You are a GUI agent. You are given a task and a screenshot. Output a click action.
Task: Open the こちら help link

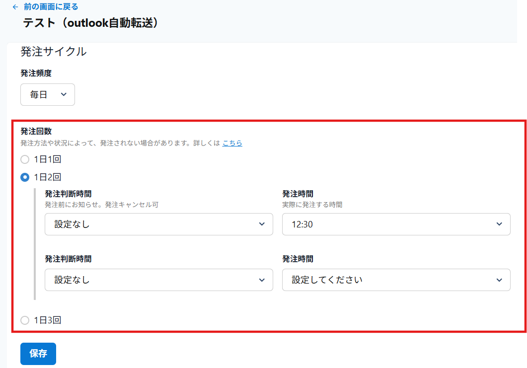[232, 143]
